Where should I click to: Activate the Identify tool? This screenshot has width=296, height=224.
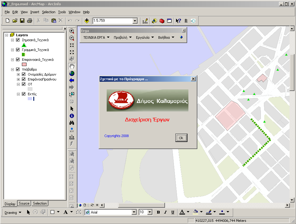click(x=72, y=116)
